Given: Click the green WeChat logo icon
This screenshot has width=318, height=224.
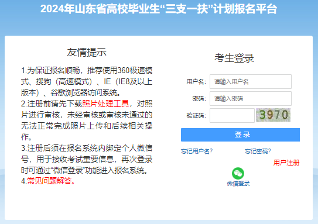Looking at the screenshot, I should [238, 173].
